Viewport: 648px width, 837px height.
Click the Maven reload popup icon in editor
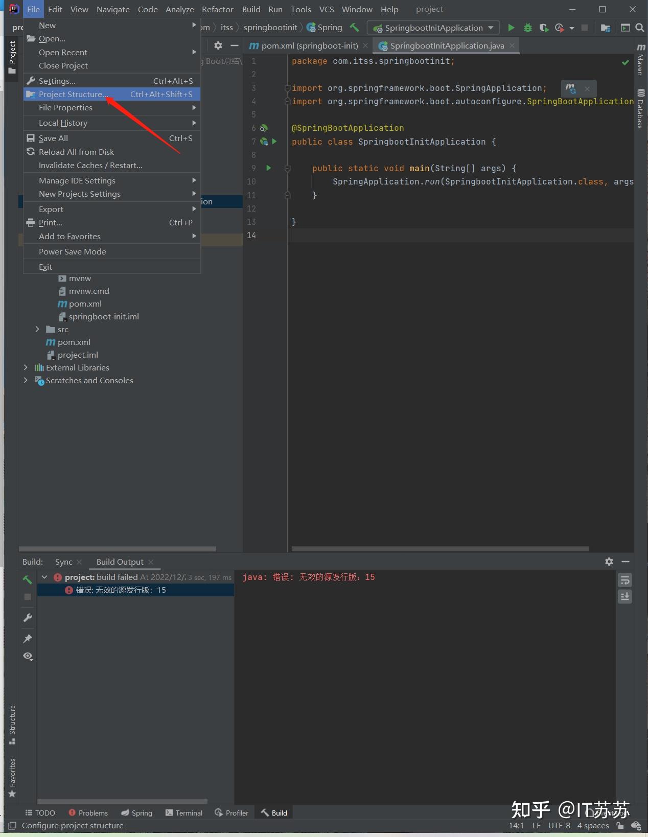pos(571,88)
